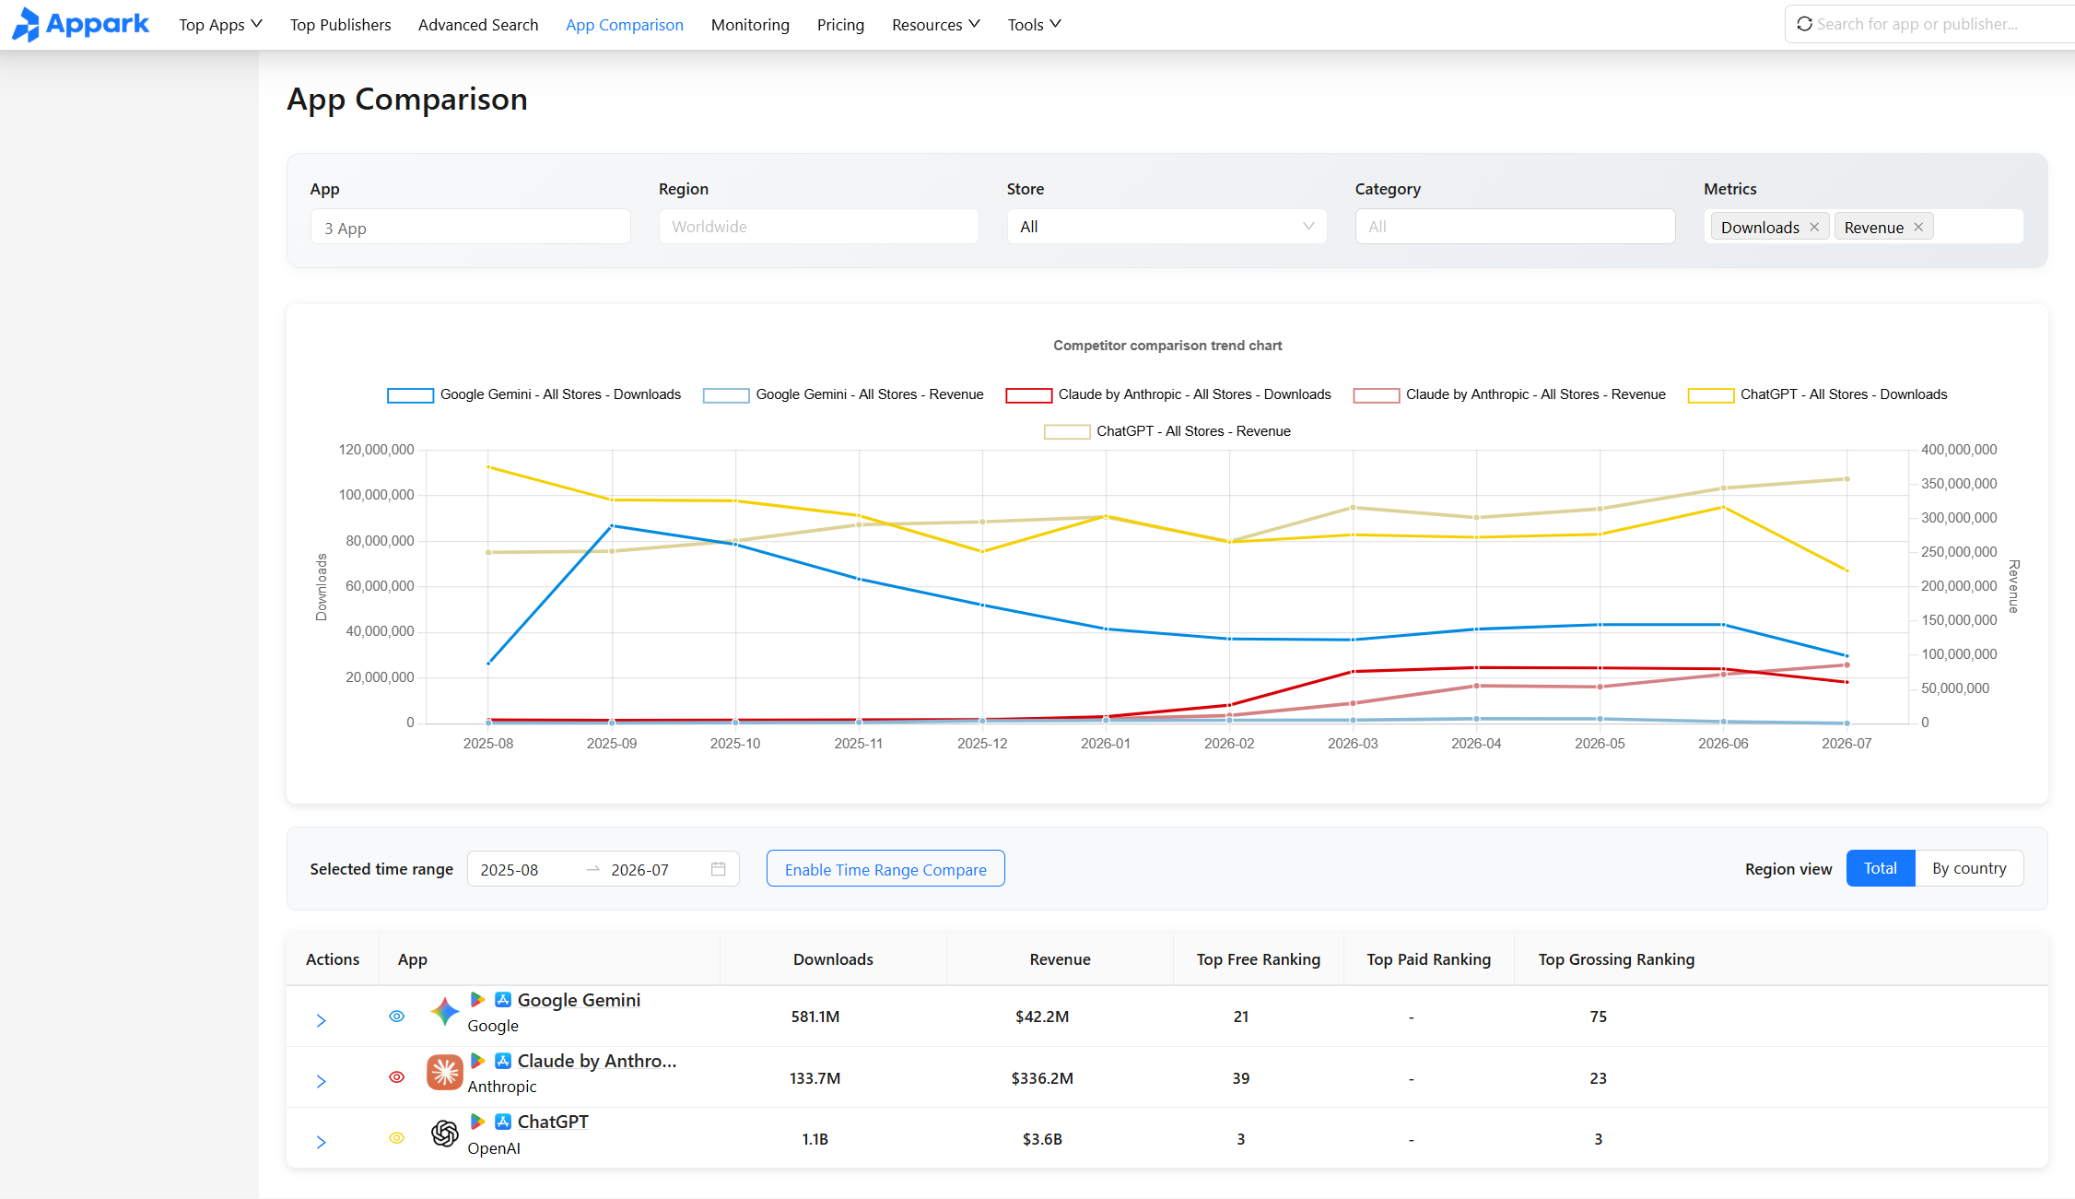The image size is (2075, 1199).
Task: Open the Store dropdown set to All
Action: coord(1166,227)
